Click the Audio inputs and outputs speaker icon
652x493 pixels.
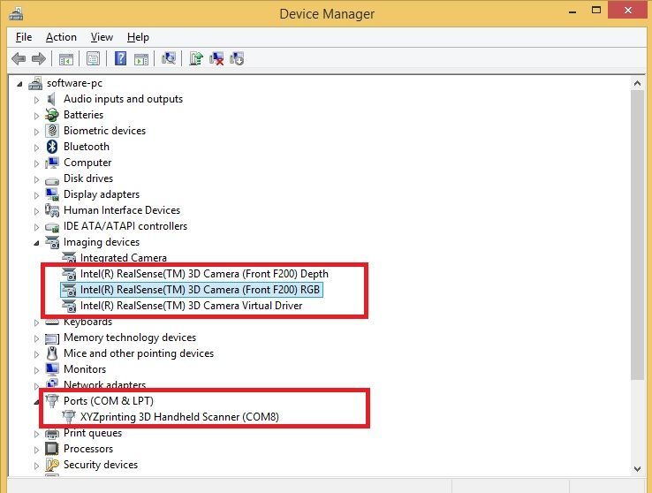(x=51, y=99)
